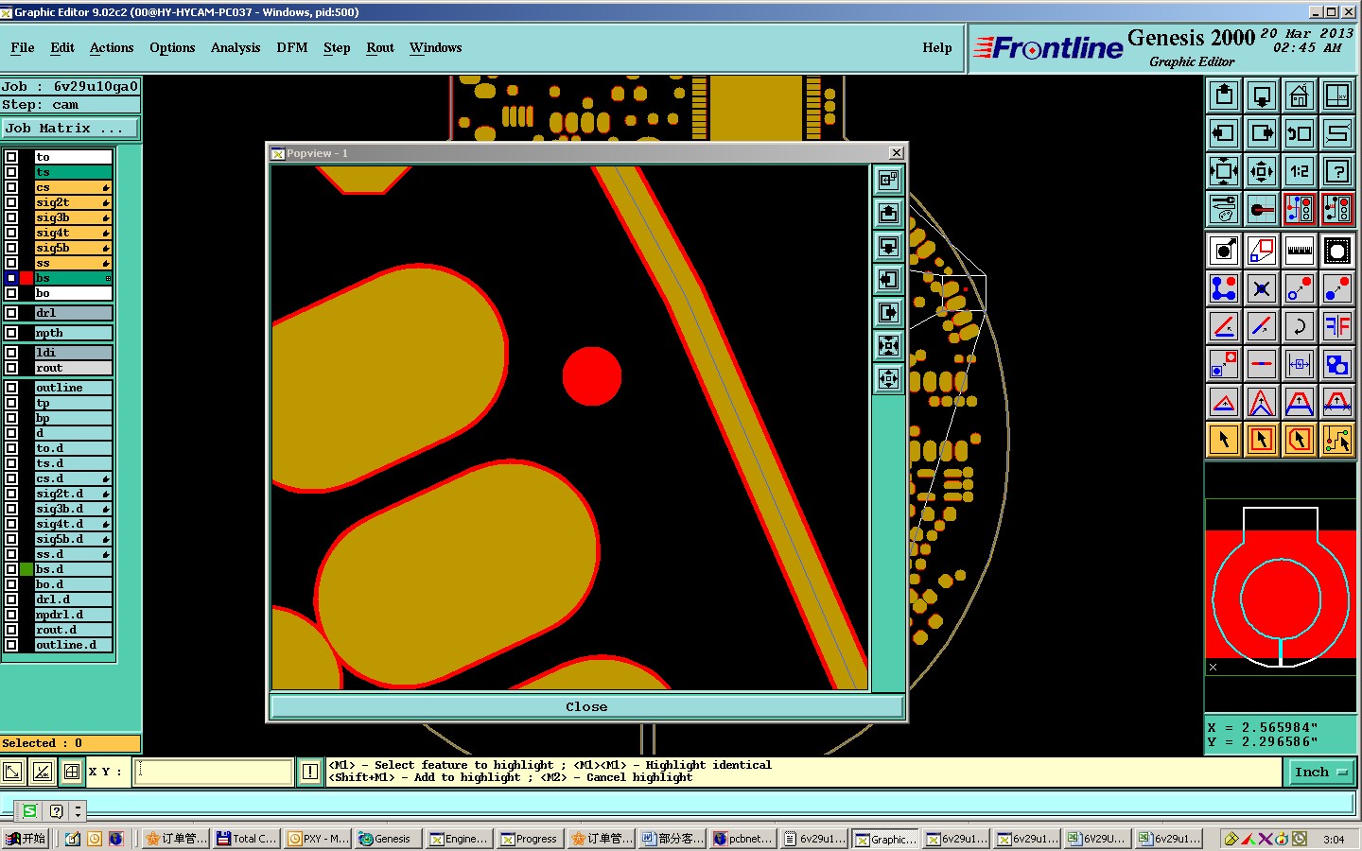Viewport: 1362px width, 851px height.
Task: Click the Home view icon
Action: [x=1300, y=96]
